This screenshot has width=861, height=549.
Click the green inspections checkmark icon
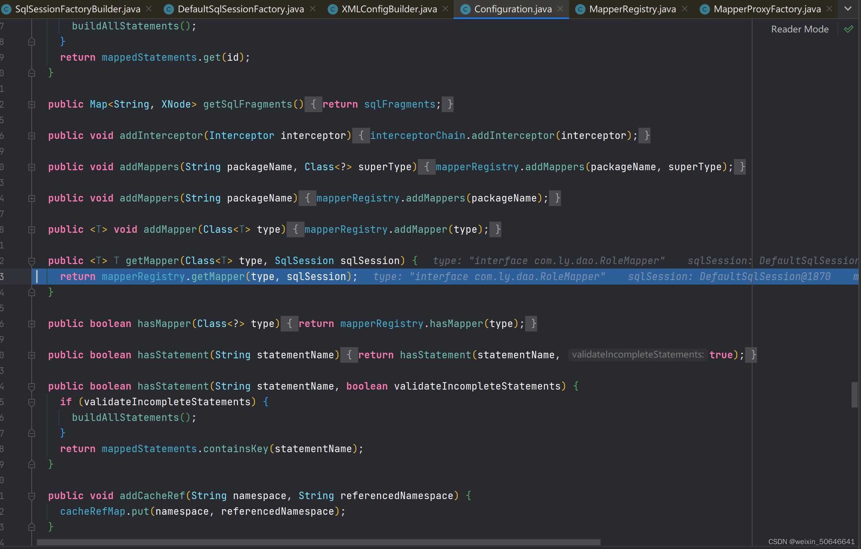[849, 29]
